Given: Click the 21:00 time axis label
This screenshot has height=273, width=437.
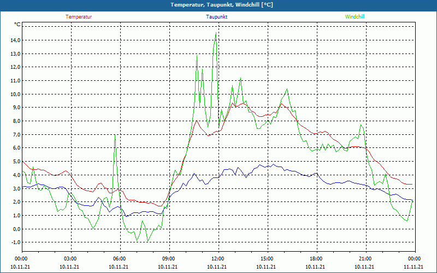Looking at the screenshot, I should coord(365,259).
